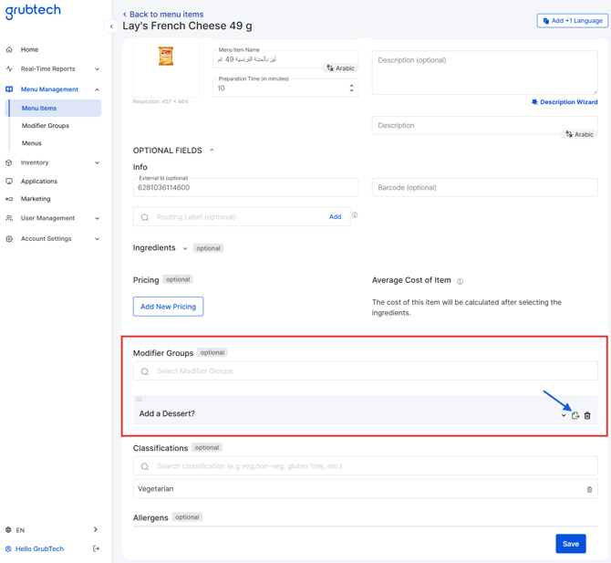
Task: Click the Marketing megaphone icon
Action: [x=9, y=199]
